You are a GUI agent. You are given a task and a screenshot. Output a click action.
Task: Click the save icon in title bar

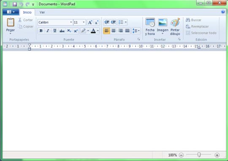[14, 4]
